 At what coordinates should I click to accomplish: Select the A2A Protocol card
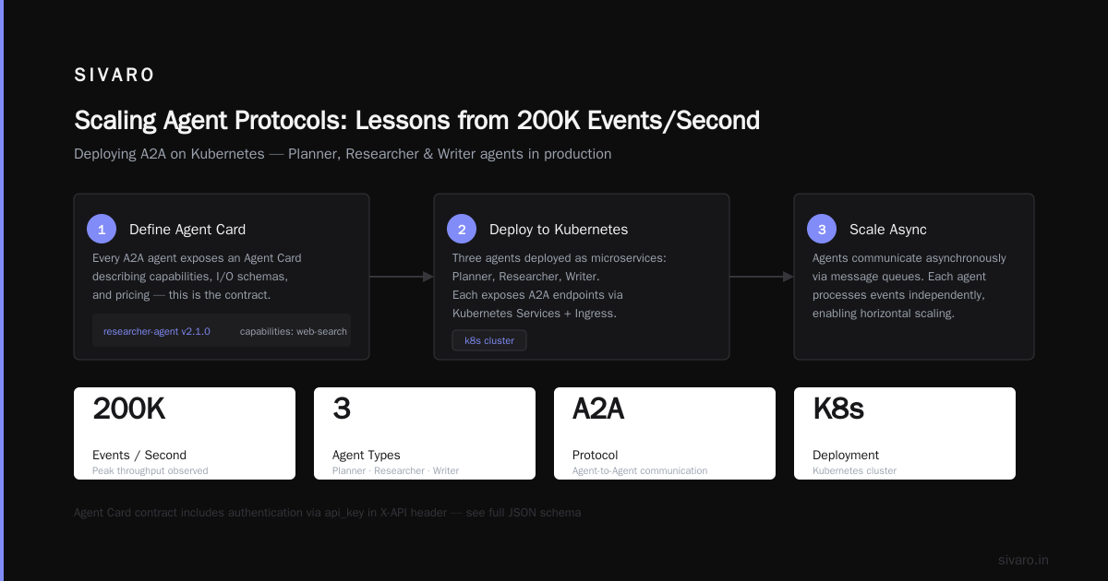pyautogui.click(x=665, y=433)
